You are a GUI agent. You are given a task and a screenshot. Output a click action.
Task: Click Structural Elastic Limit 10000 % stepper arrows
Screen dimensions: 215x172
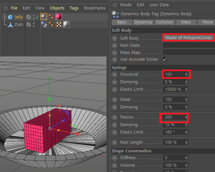pyautogui.click(x=186, y=89)
